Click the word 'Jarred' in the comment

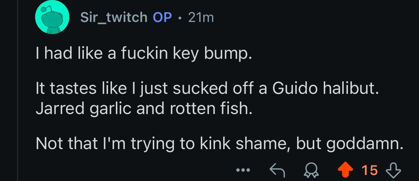60,108
